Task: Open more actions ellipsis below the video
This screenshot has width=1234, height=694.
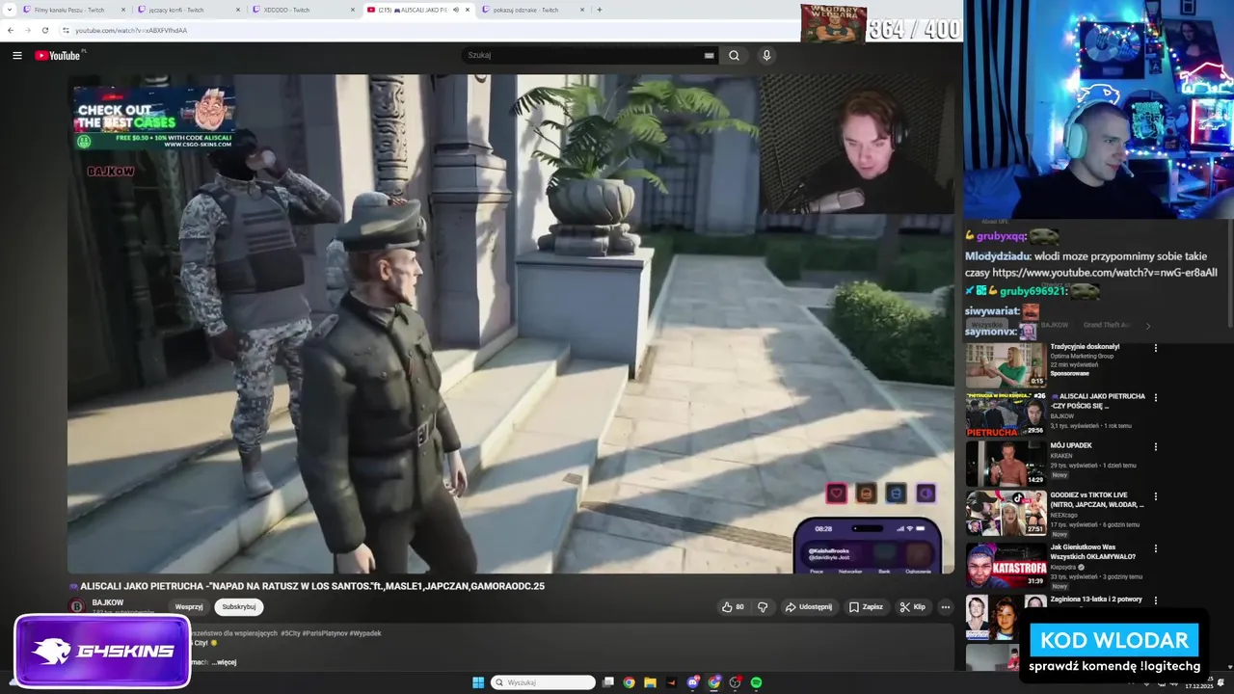Action: pos(946,607)
